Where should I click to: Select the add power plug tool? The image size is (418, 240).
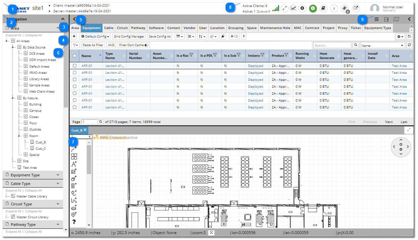tap(74, 193)
